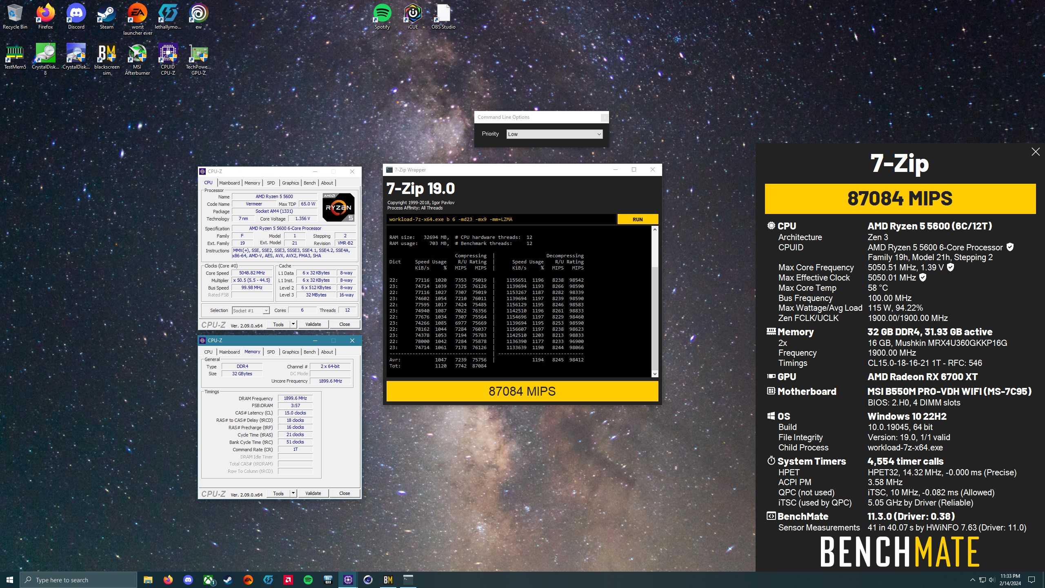
Task: Open SPD tab in lower CPU-Z window
Action: click(271, 352)
